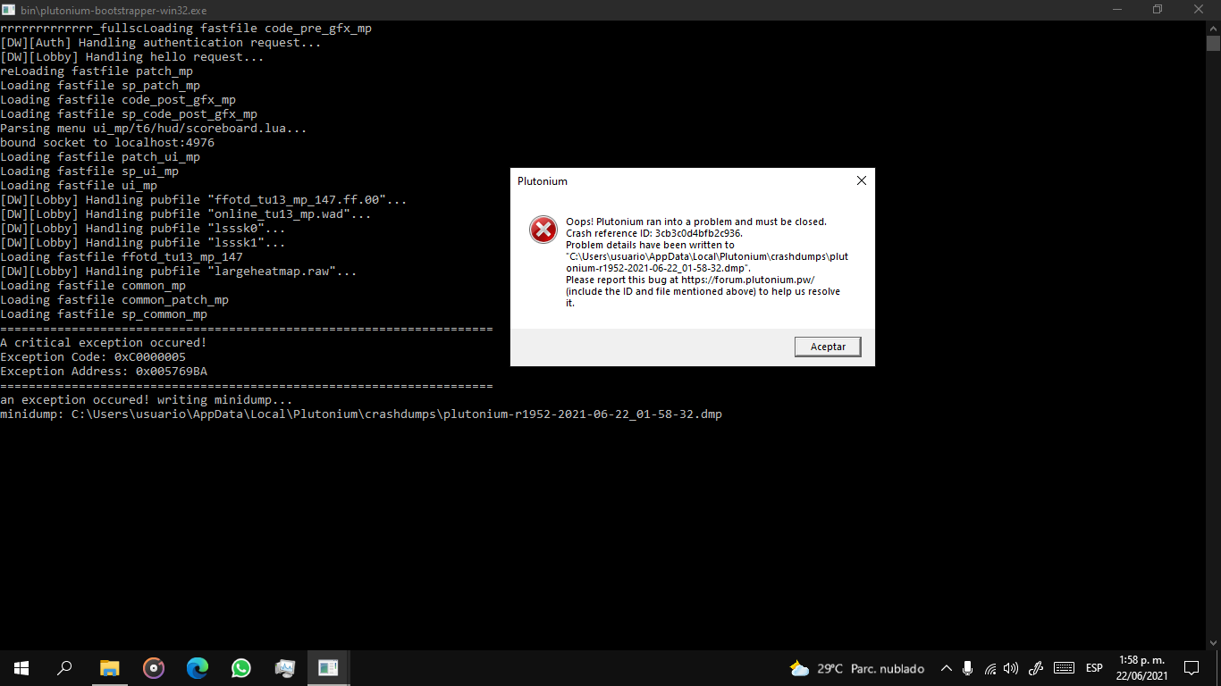Open the touch keyboard tray icon
The image size is (1221, 686).
[x=1064, y=668]
